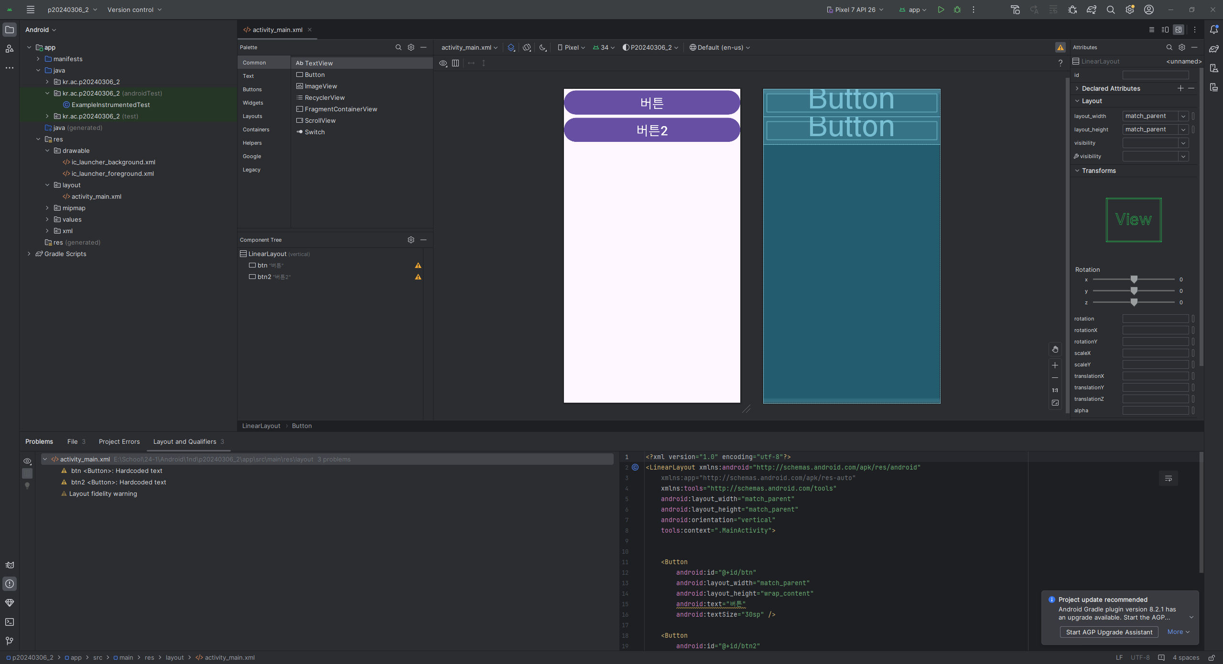Click the Debug app bug icon
This screenshot has width=1223, height=664.
point(957,10)
